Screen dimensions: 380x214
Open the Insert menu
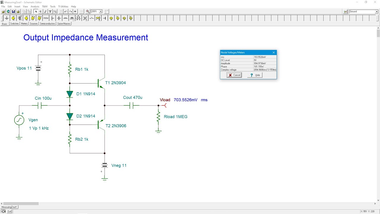pos(17,6)
